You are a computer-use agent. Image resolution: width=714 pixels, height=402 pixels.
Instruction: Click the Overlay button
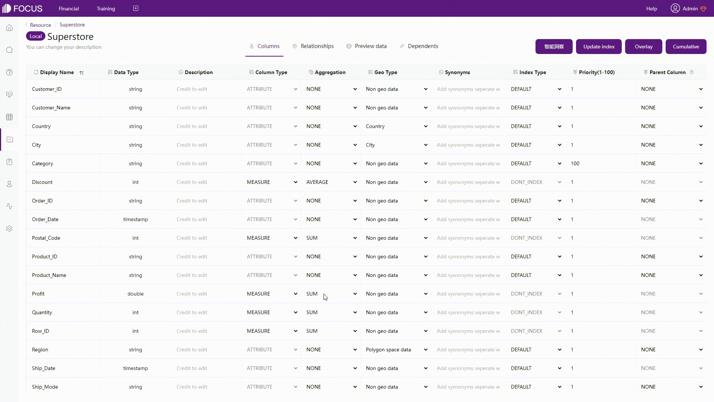[644, 46]
